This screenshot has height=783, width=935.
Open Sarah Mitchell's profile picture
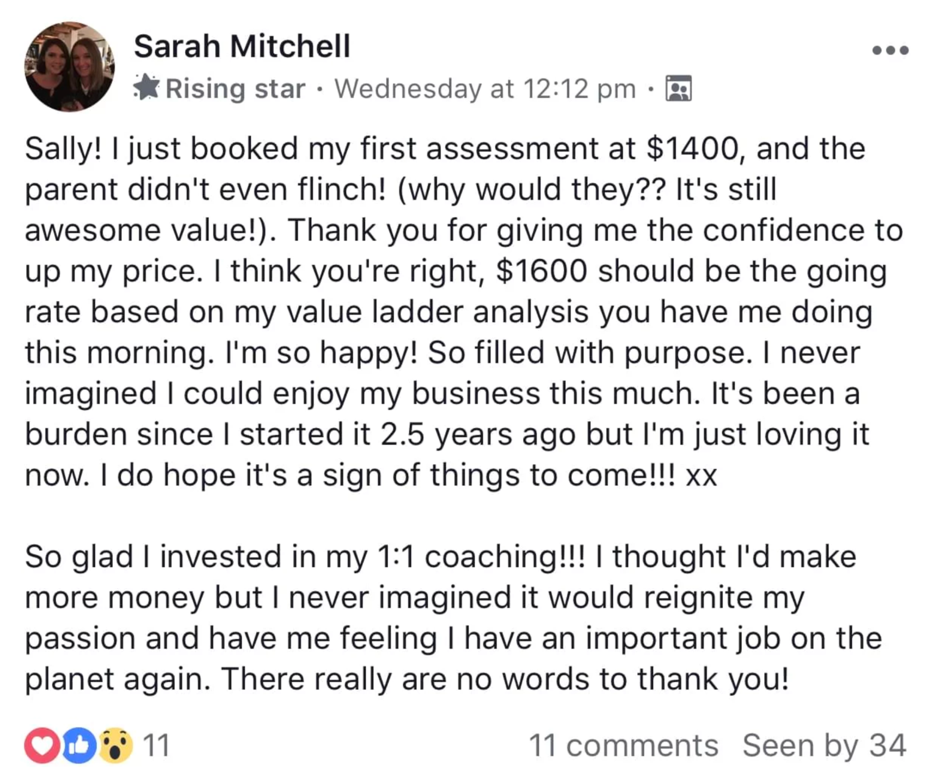[x=69, y=66]
